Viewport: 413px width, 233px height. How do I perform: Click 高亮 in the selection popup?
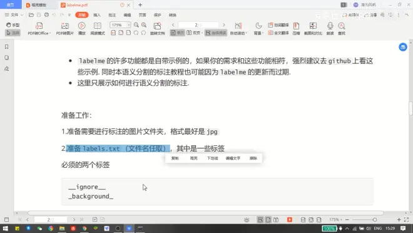click(193, 158)
